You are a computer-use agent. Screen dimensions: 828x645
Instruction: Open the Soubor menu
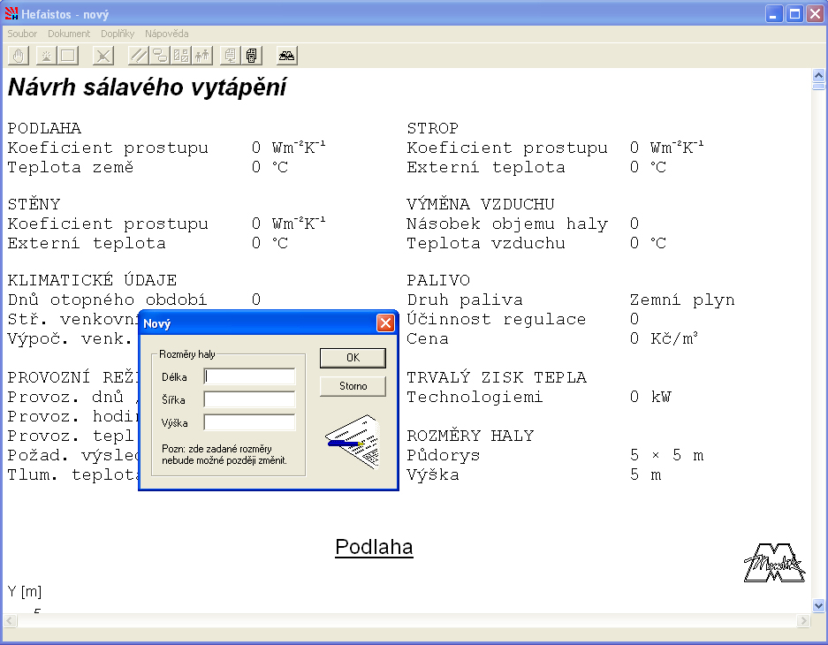(22, 34)
